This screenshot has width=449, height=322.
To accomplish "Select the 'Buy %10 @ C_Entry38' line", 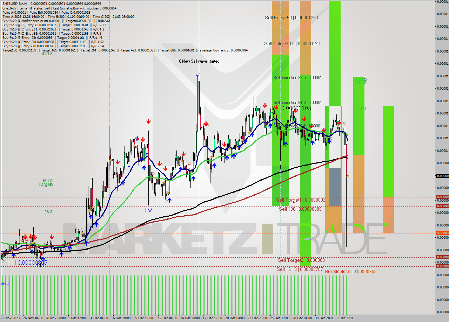I will tap(54, 25).
